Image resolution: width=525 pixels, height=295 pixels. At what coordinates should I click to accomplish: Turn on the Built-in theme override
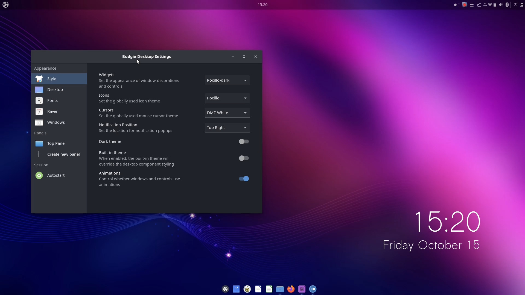tap(244, 158)
